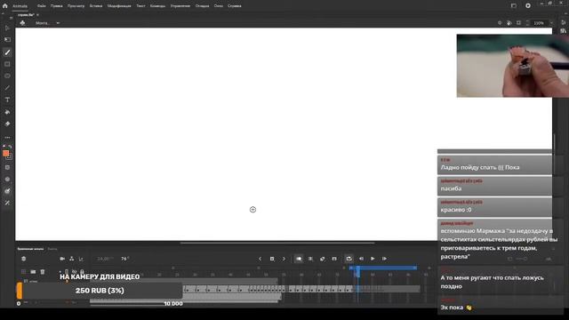Open the Окно menu

point(219,6)
